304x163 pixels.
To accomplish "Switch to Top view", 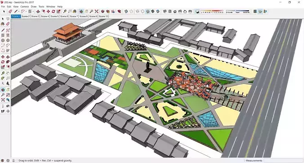I will tap(170, 11).
